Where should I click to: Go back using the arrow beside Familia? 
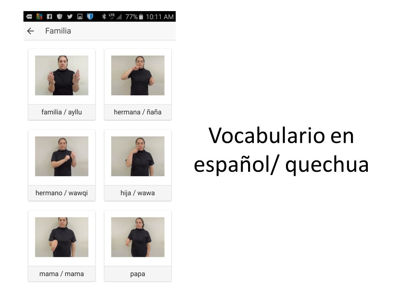pos(30,31)
